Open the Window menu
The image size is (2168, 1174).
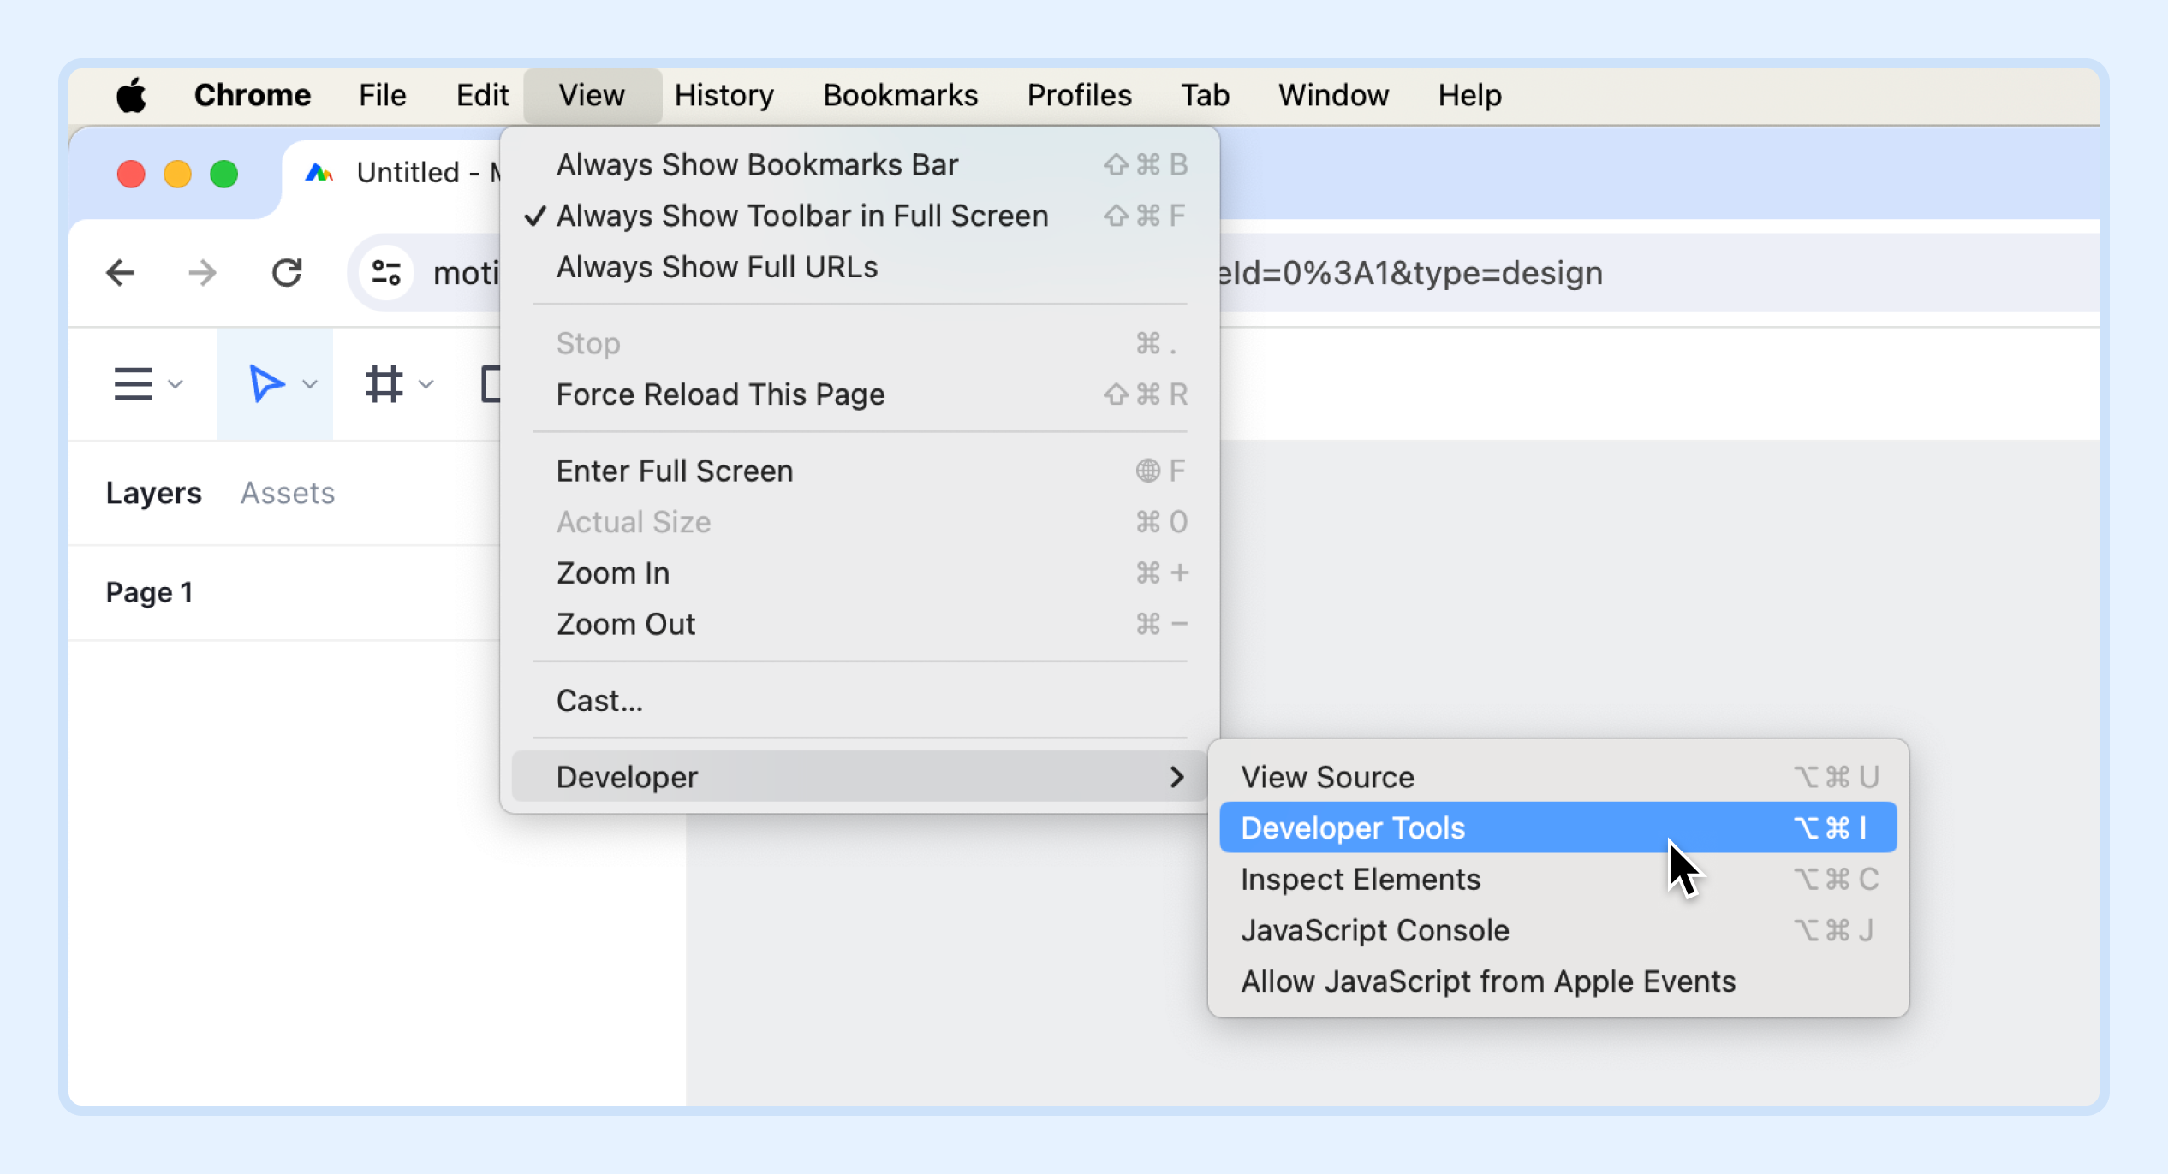[1333, 95]
